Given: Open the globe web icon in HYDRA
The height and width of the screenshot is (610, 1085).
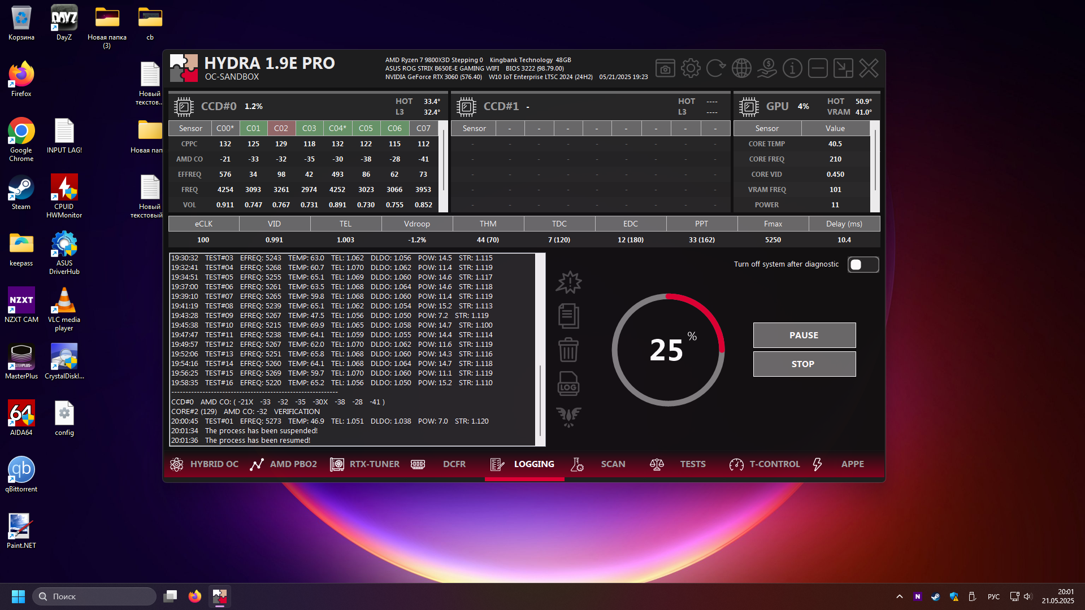Looking at the screenshot, I should (x=741, y=68).
